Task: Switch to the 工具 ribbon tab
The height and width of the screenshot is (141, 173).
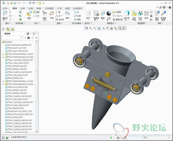Action: [59, 8]
